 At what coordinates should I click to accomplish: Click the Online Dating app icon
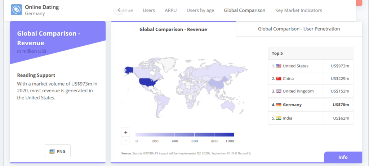(17, 10)
